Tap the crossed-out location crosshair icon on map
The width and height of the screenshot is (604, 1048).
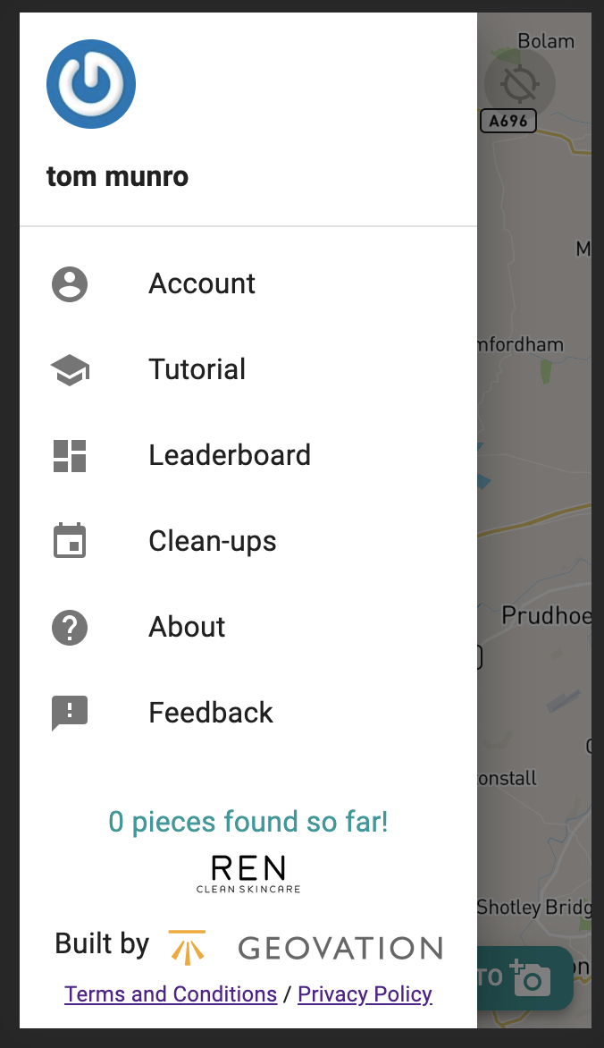[519, 83]
